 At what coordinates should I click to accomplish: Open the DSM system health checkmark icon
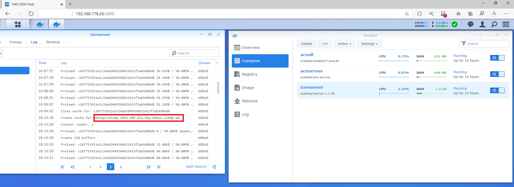pyautogui.click(x=455, y=24)
